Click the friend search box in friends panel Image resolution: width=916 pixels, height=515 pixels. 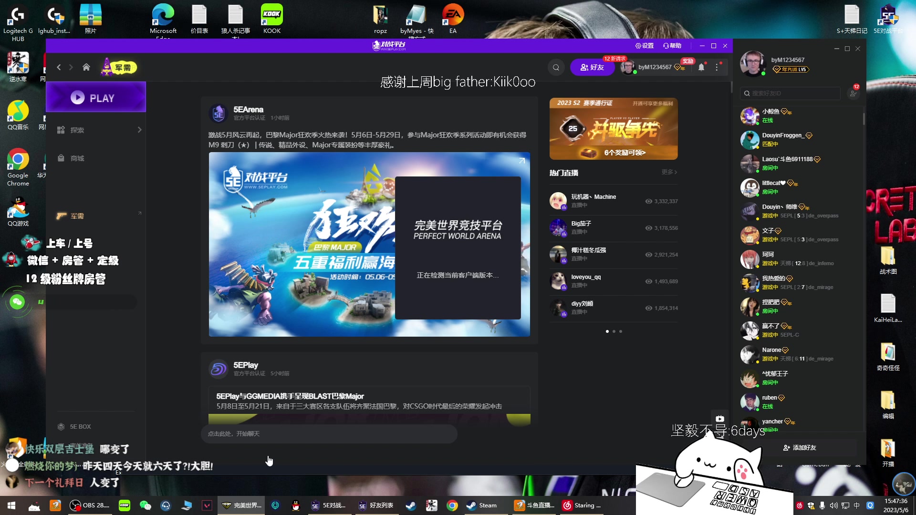click(x=790, y=93)
